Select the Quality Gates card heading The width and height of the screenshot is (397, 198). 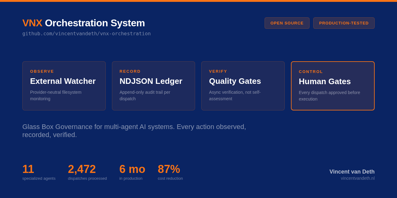coord(235,81)
